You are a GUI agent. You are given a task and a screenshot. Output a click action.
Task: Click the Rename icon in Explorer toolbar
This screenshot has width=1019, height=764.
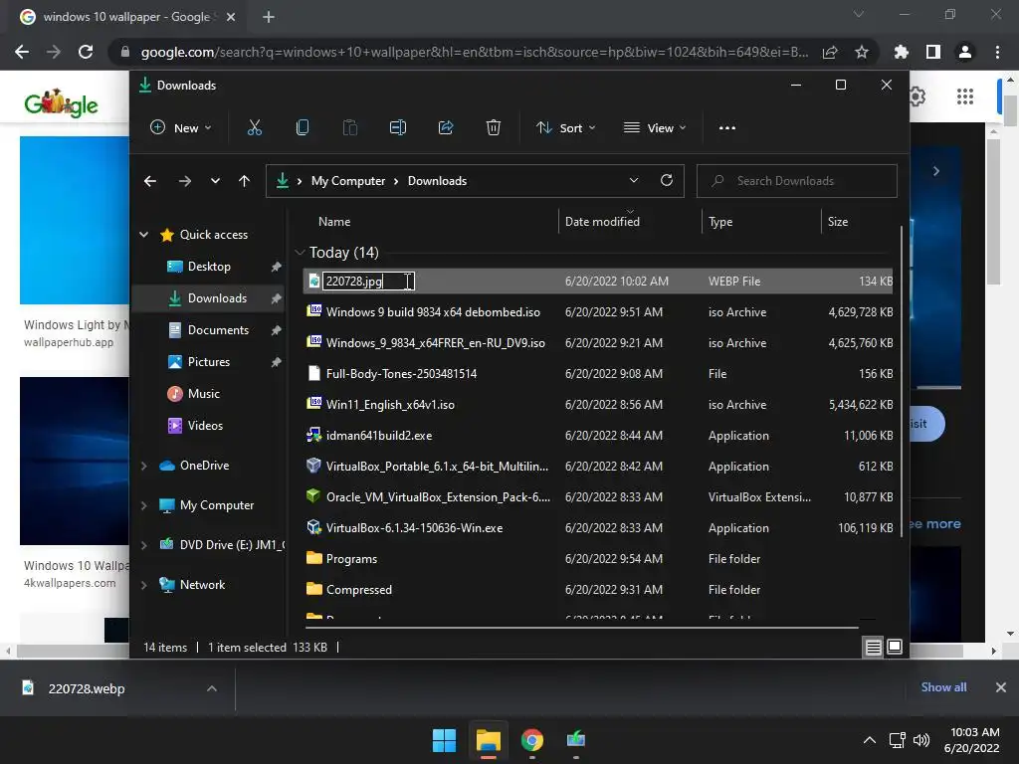click(398, 128)
